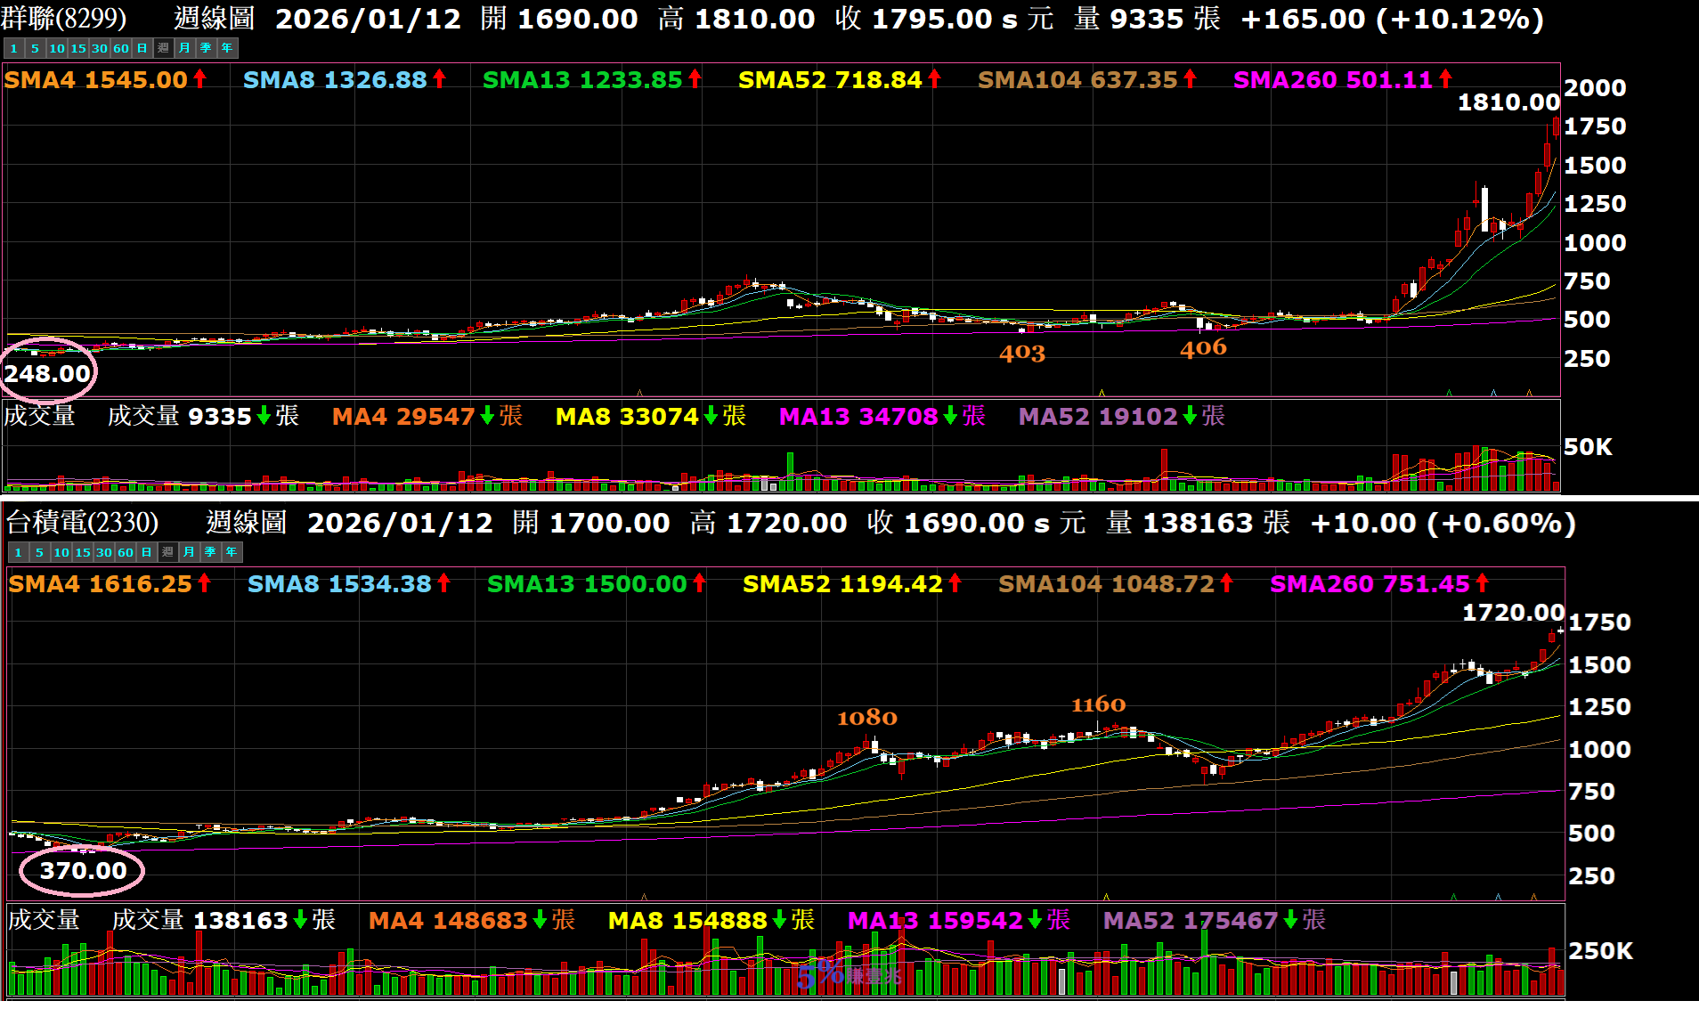Click the SMA260 751.45 indicator on the 台積電 chart

tap(1370, 584)
